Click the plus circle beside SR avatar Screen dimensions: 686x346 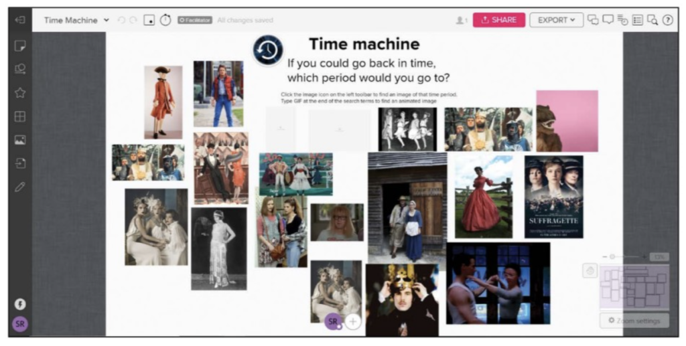click(352, 321)
